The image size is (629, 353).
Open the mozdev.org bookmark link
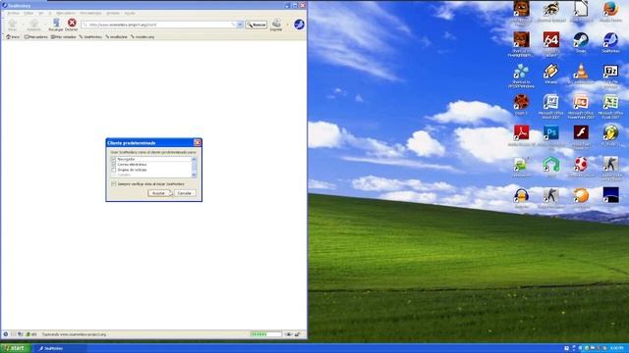click(x=143, y=37)
